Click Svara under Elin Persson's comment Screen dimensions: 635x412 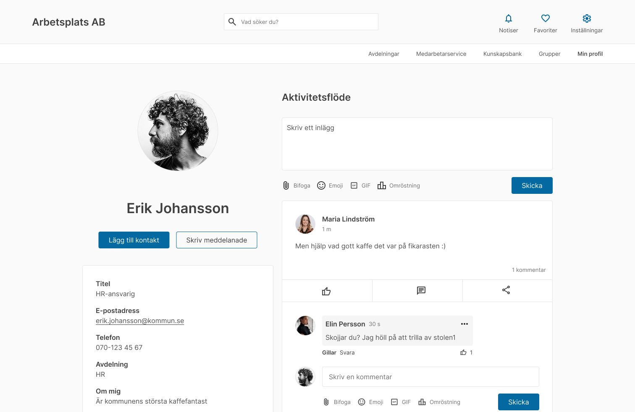point(347,352)
